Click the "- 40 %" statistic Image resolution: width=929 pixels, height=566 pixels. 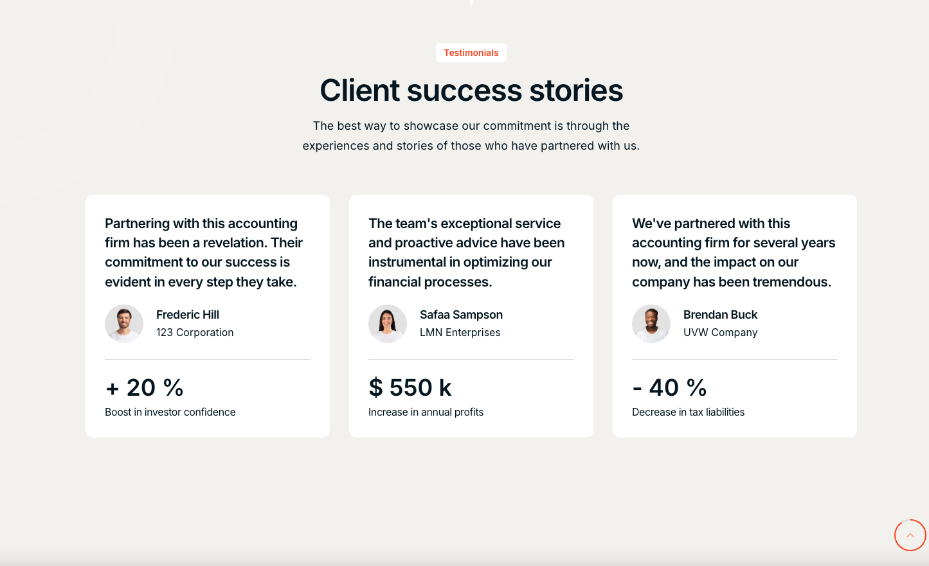pyautogui.click(x=669, y=388)
